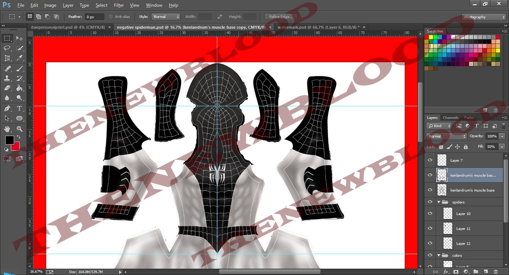The height and width of the screenshot is (275, 509).
Task: Hide kenlandrum's muscle base layer
Action: (430, 190)
